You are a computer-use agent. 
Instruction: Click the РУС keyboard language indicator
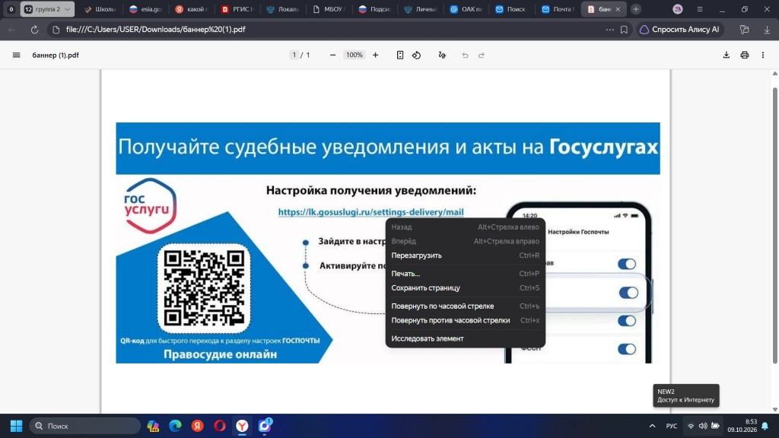click(x=671, y=426)
